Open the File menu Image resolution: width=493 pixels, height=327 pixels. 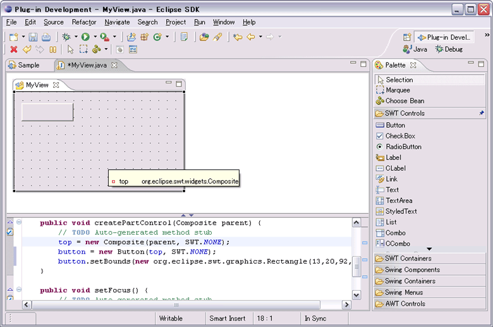pyautogui.click(x=11, y=22)
